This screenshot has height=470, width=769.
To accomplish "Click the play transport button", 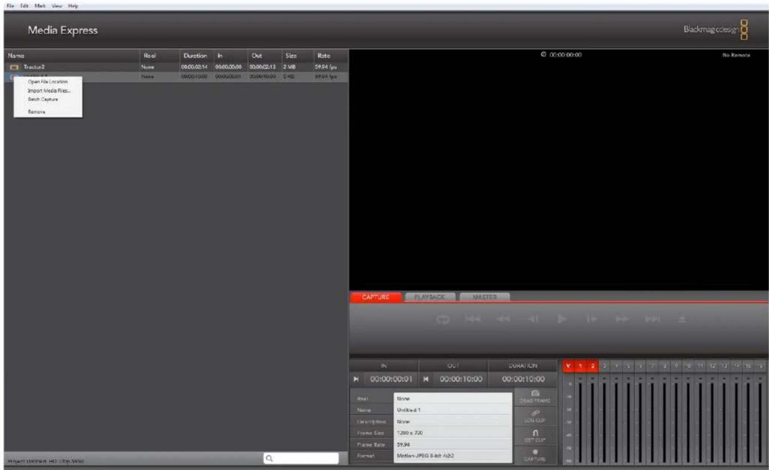I will point(562,319).
